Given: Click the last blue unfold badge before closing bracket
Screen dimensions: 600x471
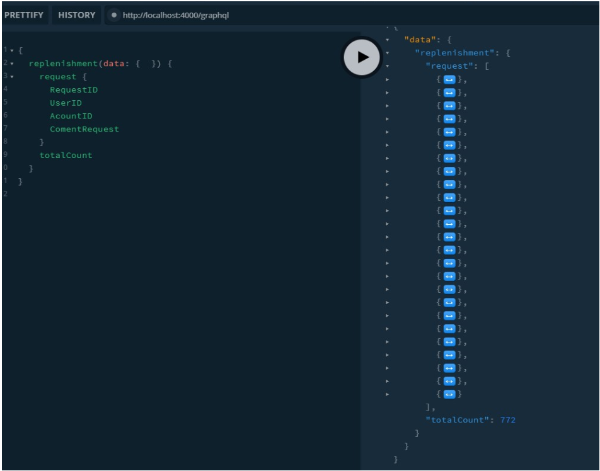Looking at the screenshot, I should coord(449,394).
